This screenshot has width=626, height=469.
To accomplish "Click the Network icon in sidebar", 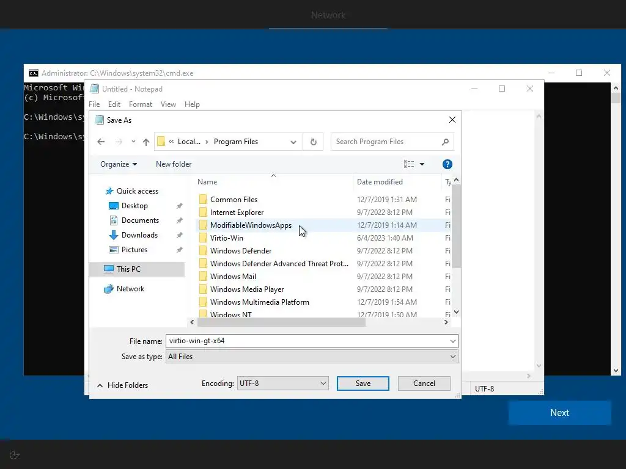I will [x=109, y=289].
